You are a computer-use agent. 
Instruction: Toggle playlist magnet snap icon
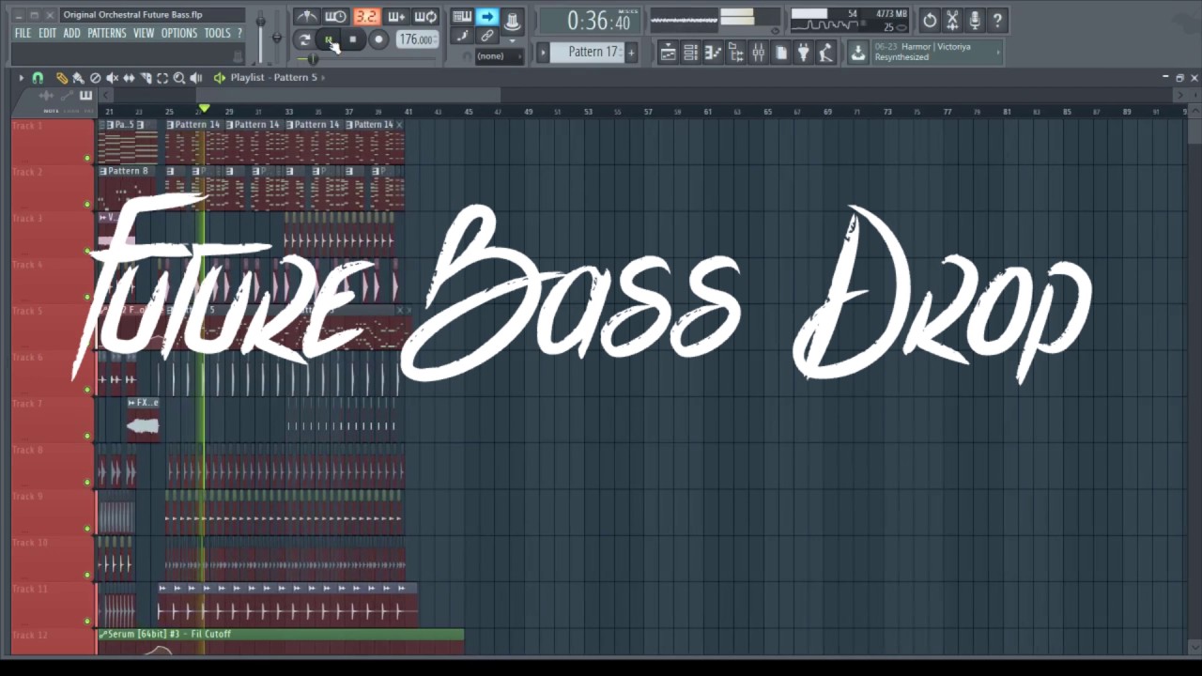38,78
